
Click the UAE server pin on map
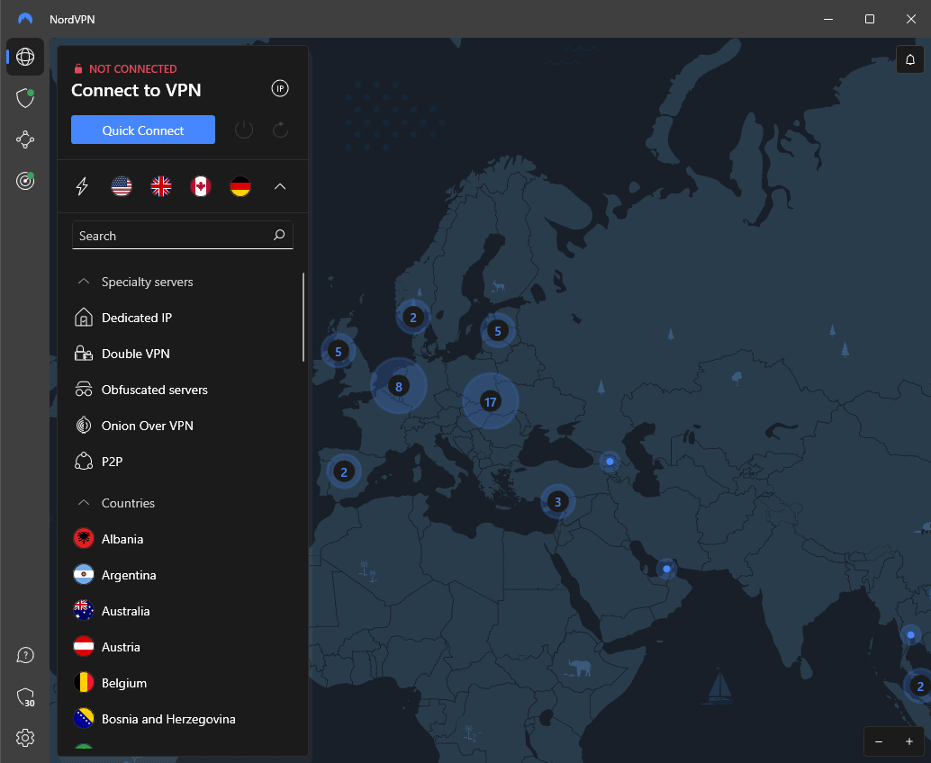667,569
